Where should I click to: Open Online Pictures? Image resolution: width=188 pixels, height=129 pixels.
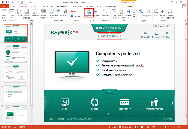tap(27, 14)
